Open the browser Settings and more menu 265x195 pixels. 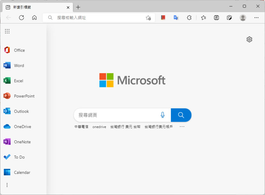pyautogui.click(x=256, y=18)
